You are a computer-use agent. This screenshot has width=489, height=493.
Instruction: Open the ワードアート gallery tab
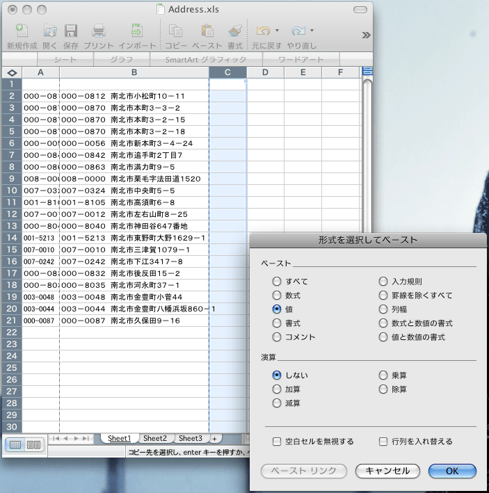301,59
